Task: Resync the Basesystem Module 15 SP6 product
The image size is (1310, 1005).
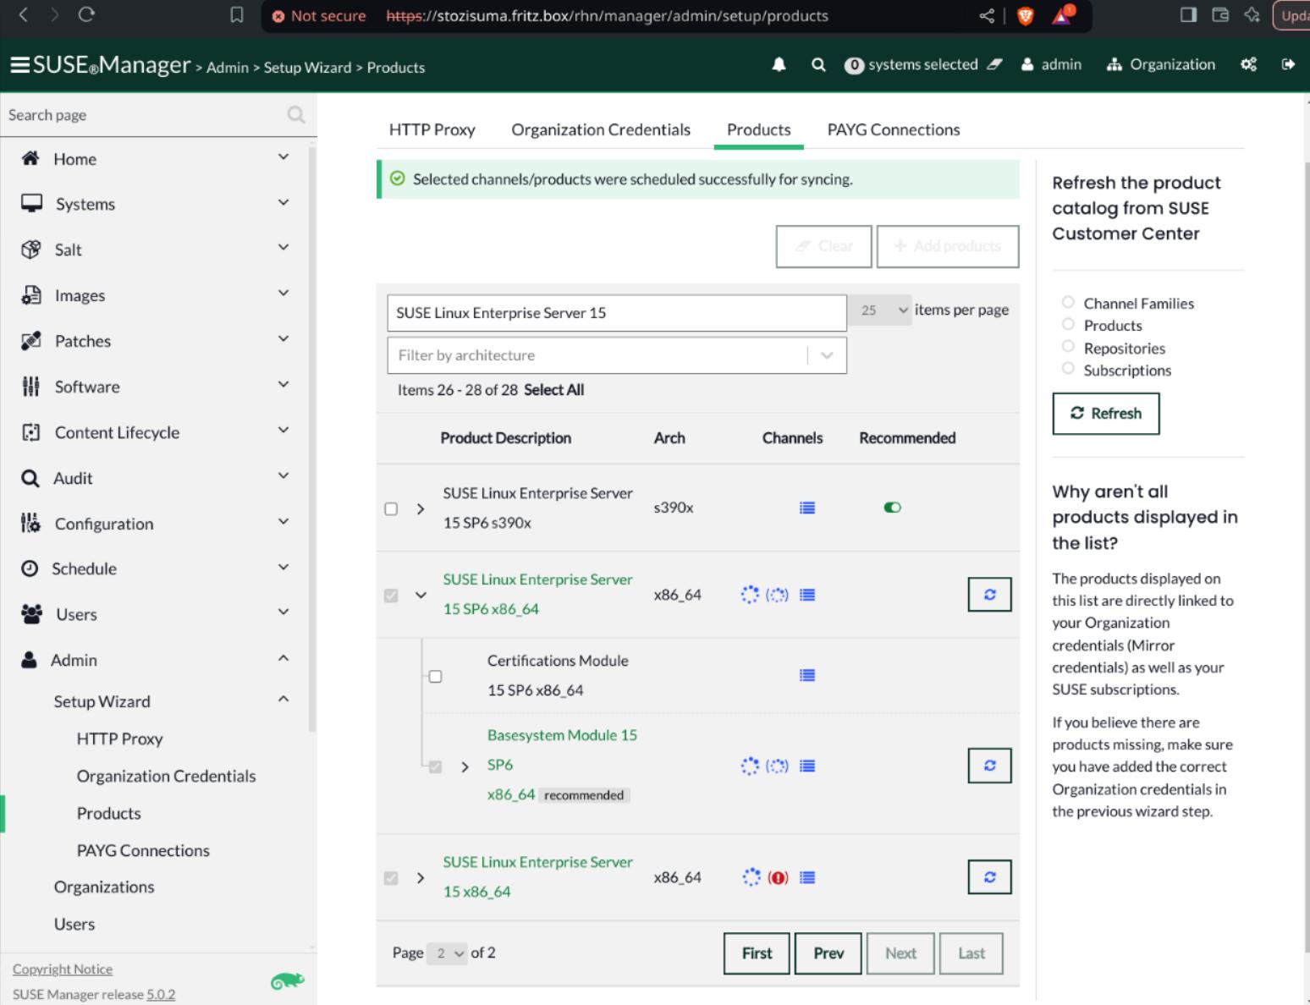Action: click(989, 766)
